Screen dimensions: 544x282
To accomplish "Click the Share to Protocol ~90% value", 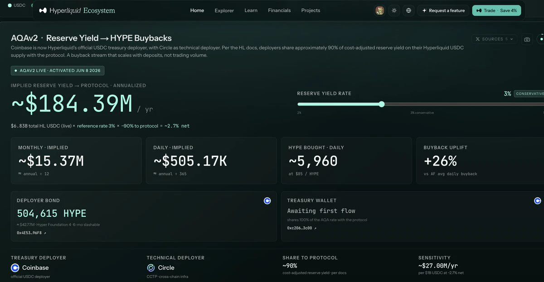I will 290,266.
